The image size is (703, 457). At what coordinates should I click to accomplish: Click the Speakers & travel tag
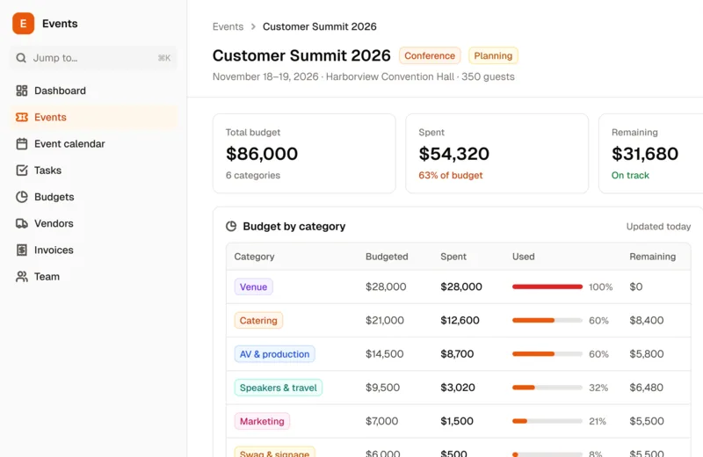(x=278, y=388)
